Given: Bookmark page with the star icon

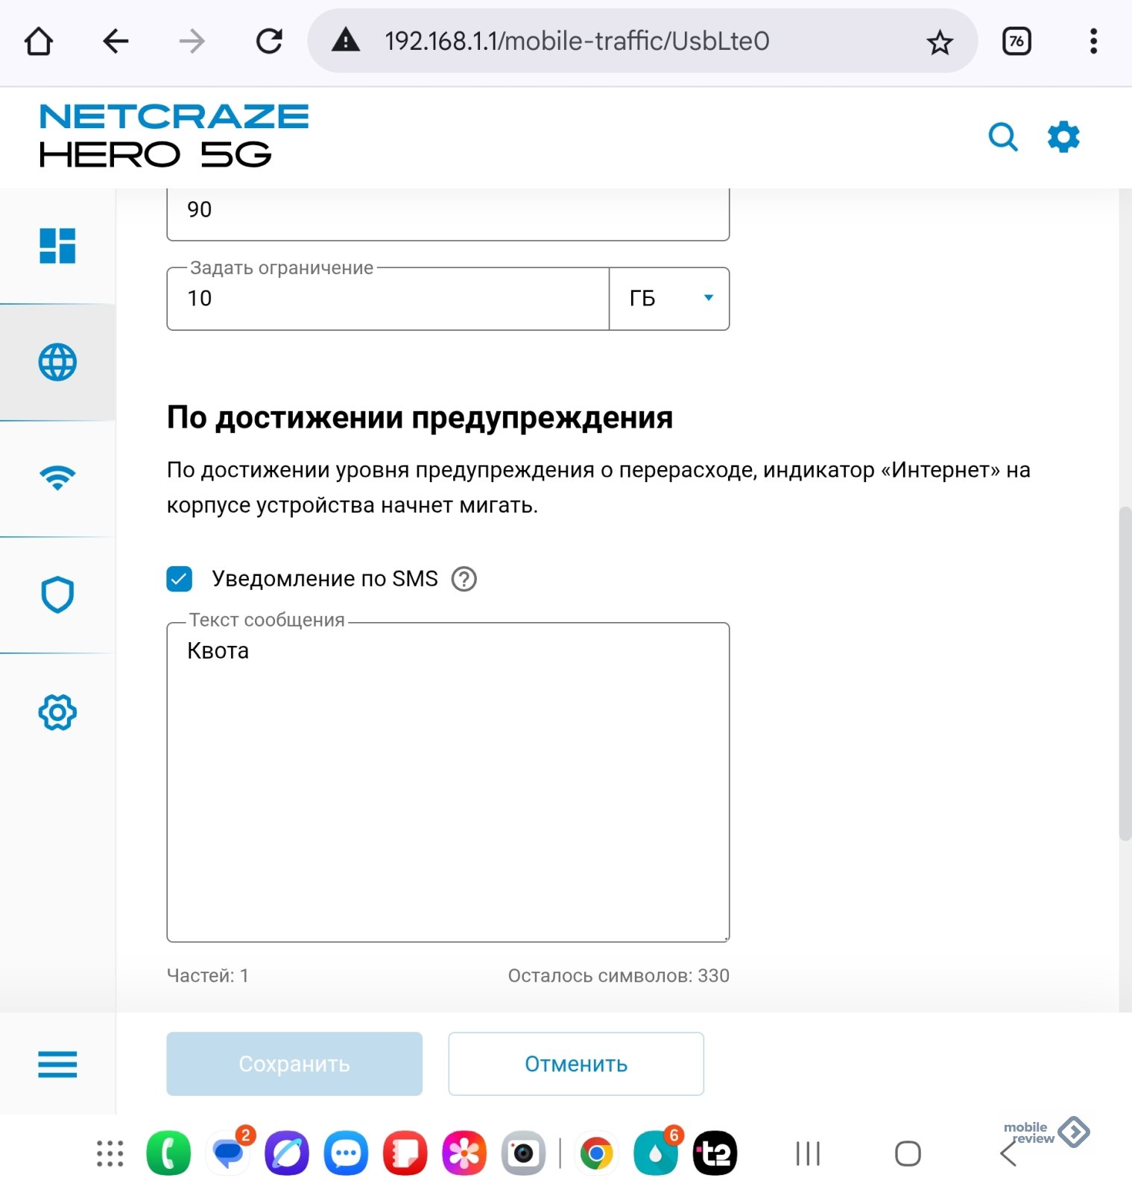Looking at the screenshot, I should pos(940,42).
